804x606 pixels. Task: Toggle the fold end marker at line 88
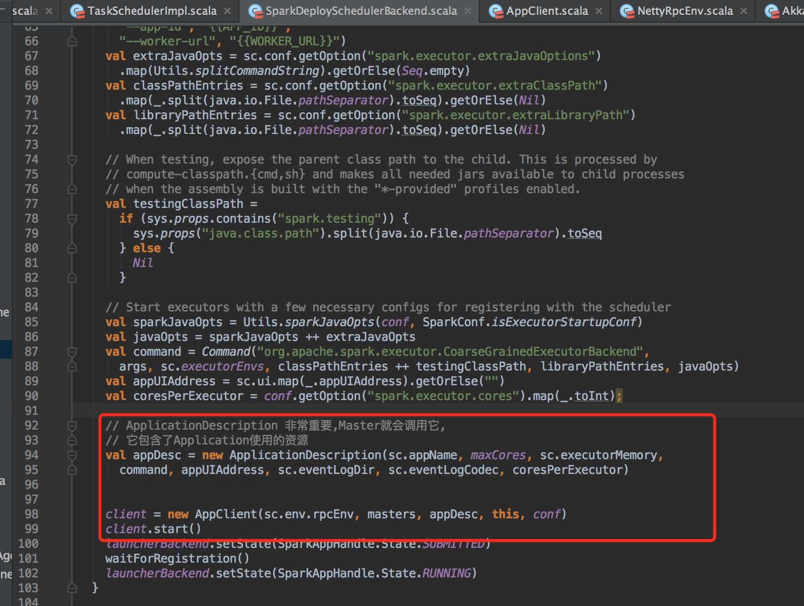coord(72,367)
